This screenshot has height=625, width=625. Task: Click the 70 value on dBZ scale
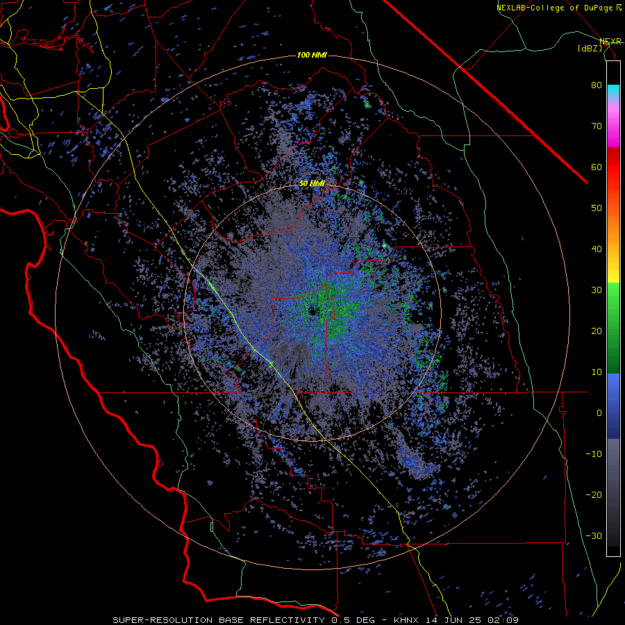coord(597,126)
